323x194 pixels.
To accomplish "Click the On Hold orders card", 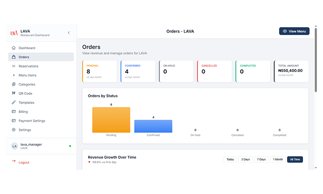I will 176,71.
